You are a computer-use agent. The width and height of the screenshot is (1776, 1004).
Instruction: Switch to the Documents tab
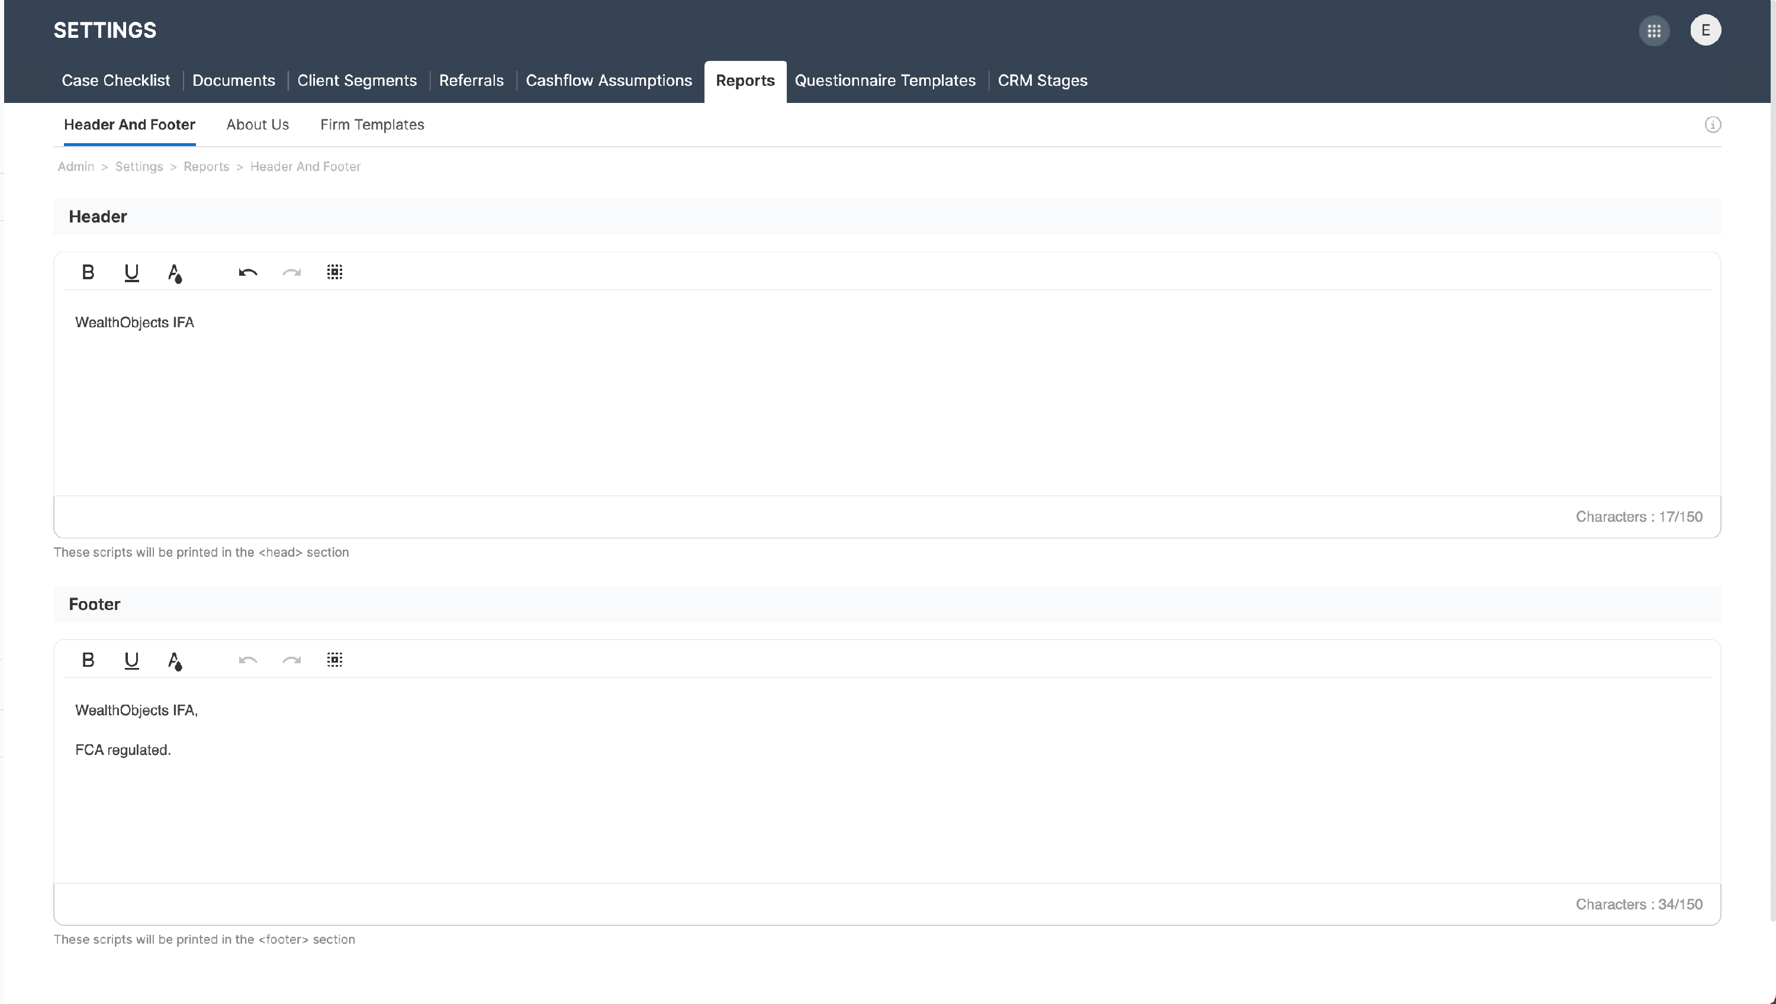[x=234, y=80]
